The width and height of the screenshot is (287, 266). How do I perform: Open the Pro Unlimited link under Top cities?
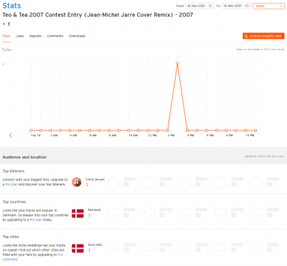coord(33,257)
